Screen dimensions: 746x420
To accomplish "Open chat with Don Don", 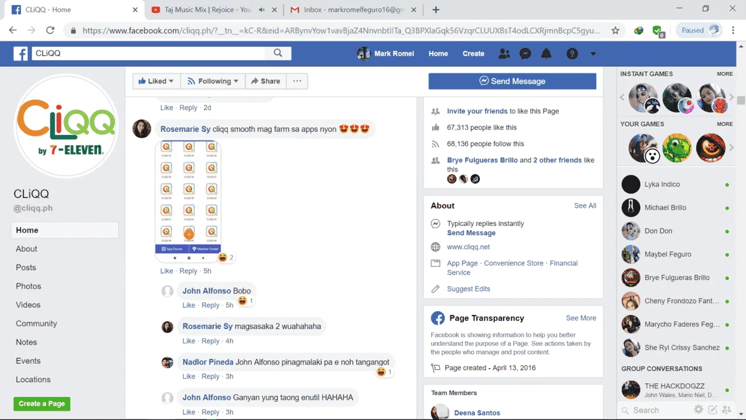I will (x=676, y=231).
